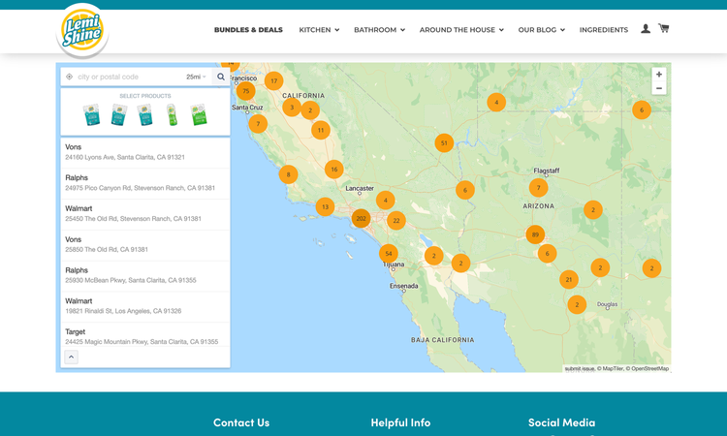Screen dimensions: 727x436
Task: Click map cluster marker 13
Action: (x=325, y=207)
